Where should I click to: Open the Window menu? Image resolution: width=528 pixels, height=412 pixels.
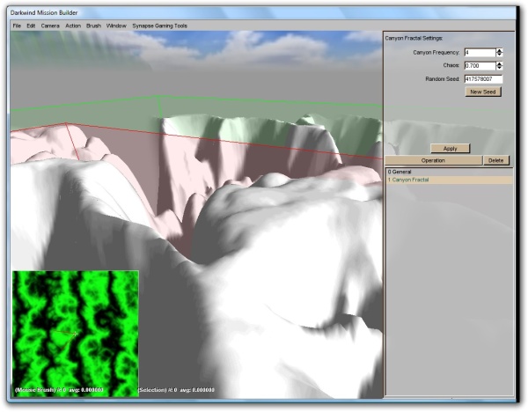115,26
